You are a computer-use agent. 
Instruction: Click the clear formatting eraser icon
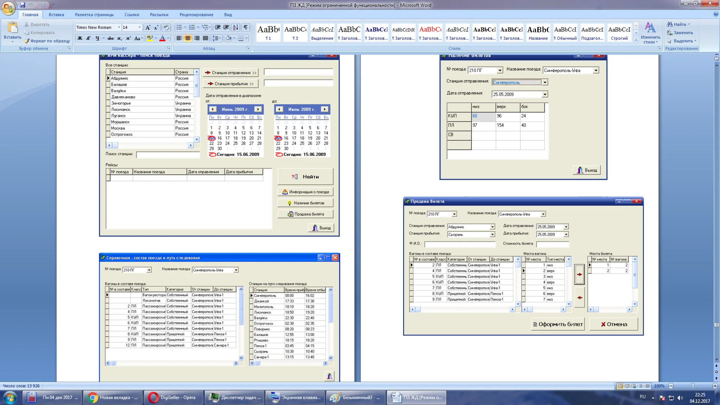point(166,27)
